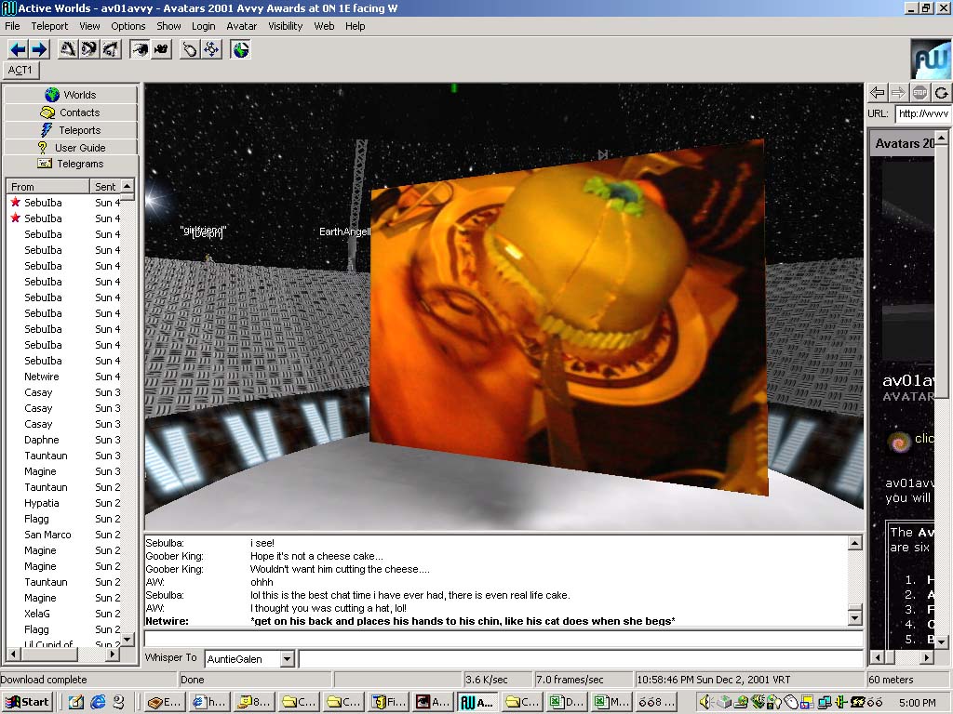The width and height of the screenshot is (953, 714).
Task: Click the web panel back arrow
Action: point(877,92)
